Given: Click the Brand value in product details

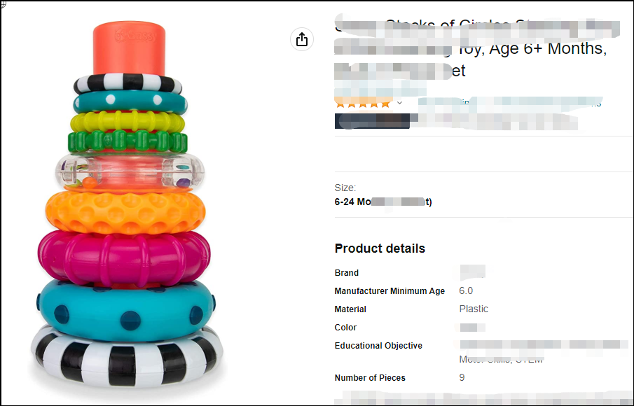Looking at the screenshot, I should tap(472, 272).
